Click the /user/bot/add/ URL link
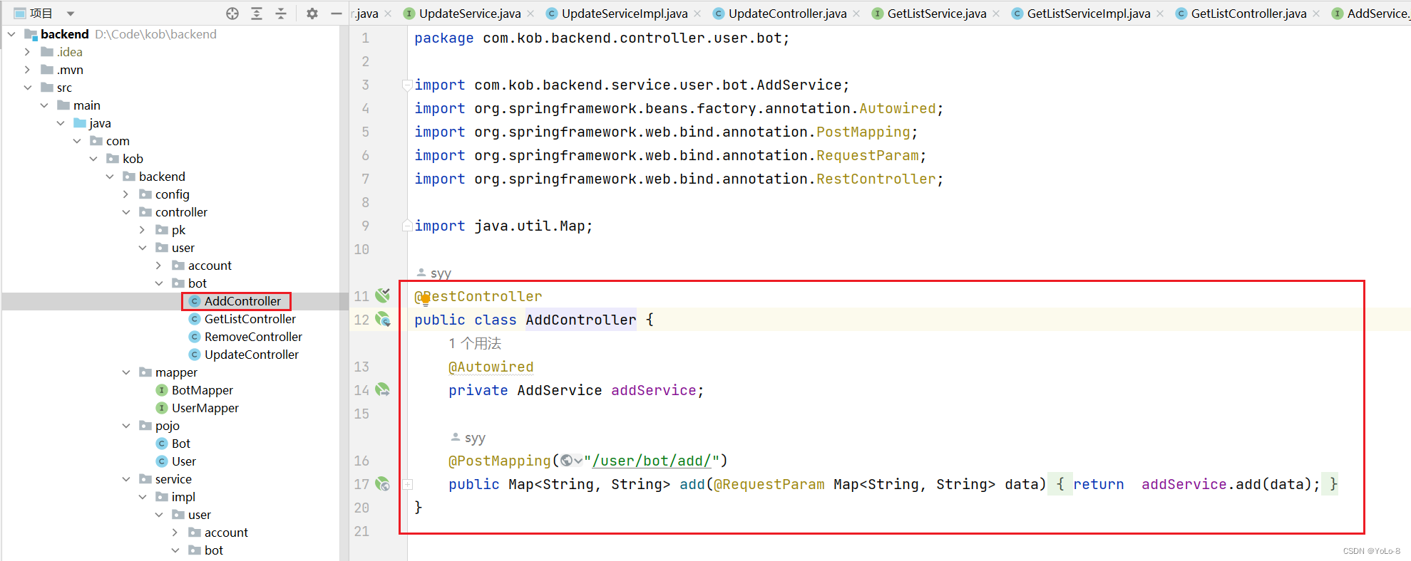This screenshot has width=1411, height=561. click(x=651, y=461)
